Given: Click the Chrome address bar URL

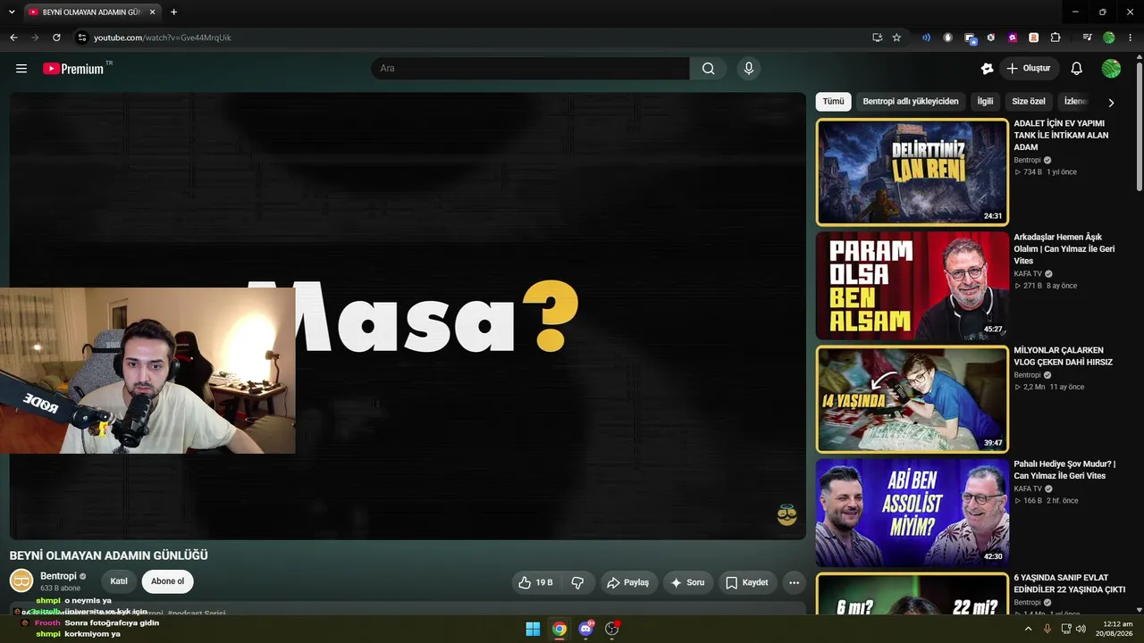Looking at the screenshot, I should [163, 38].
